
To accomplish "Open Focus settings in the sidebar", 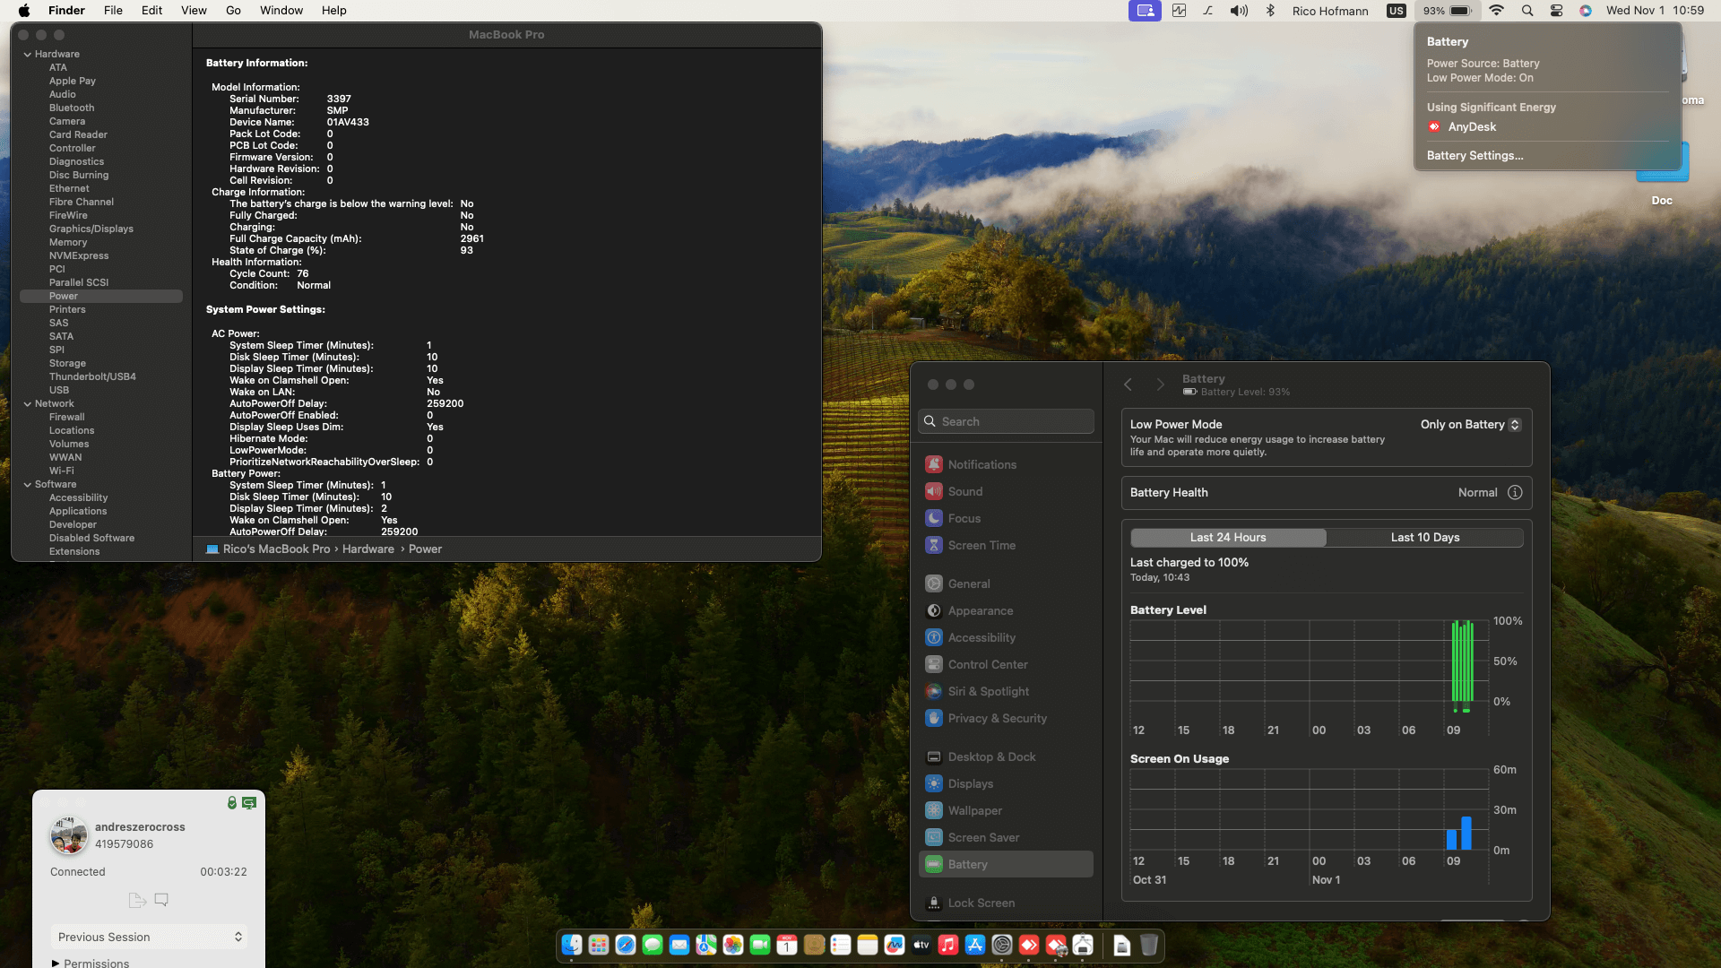I will (1006, 518).
